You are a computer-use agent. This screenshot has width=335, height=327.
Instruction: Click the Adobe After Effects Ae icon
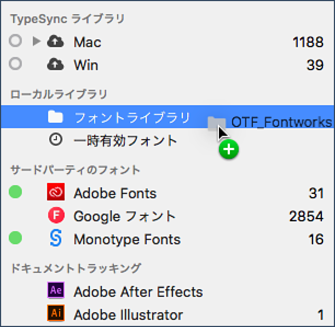pyautogui.click(x=56, y=290)
